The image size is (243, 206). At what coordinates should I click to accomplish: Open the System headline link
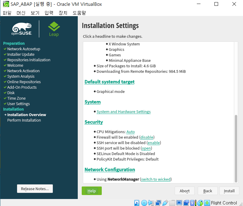point(93,102)
